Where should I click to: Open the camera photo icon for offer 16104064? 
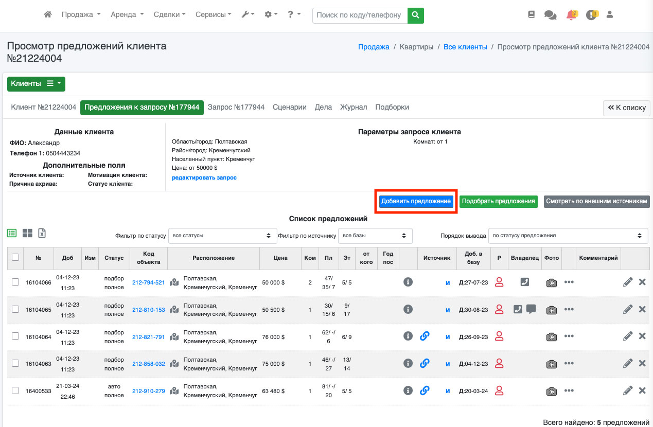click(x=552, y=336)
